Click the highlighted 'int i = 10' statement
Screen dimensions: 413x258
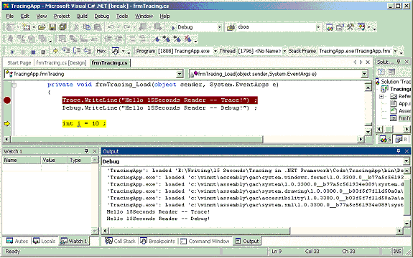(84, 123)
